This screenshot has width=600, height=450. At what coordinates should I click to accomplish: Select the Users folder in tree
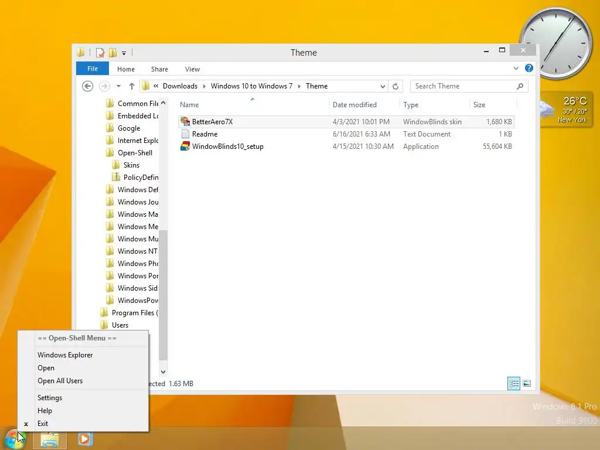[x=115, y=325]
